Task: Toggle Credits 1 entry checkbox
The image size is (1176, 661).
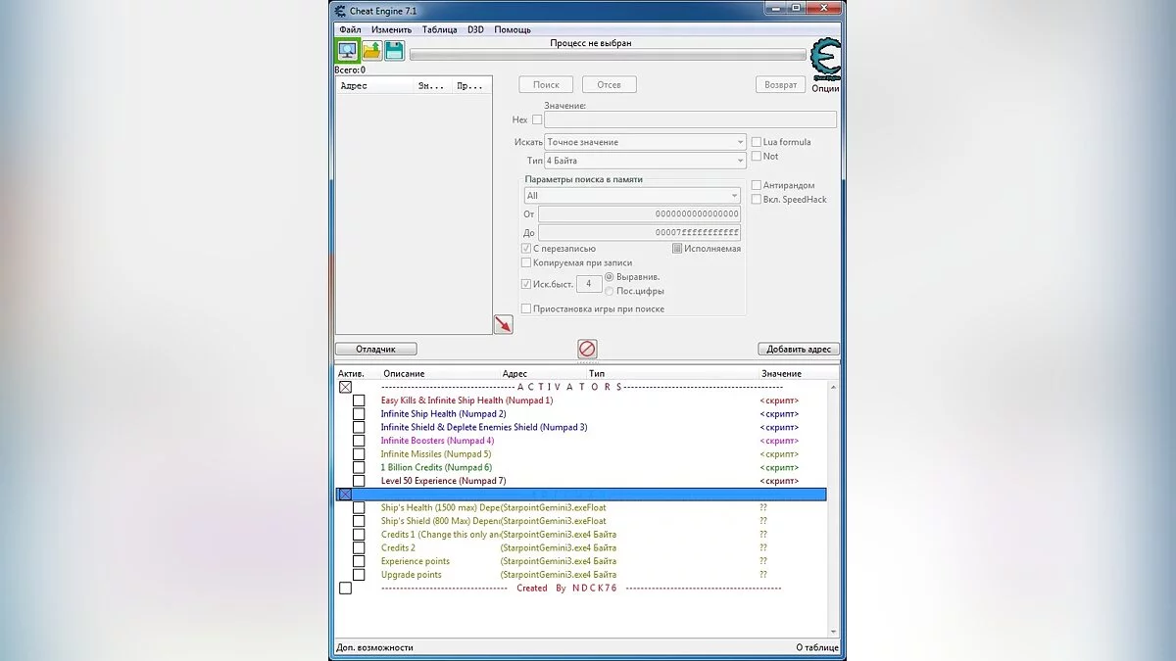Action: tap(359, 535)
